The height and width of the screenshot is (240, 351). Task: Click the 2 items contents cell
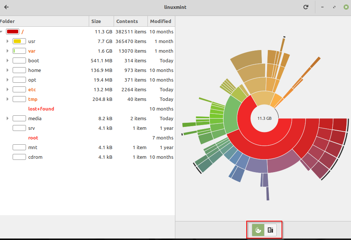point(138,118)
